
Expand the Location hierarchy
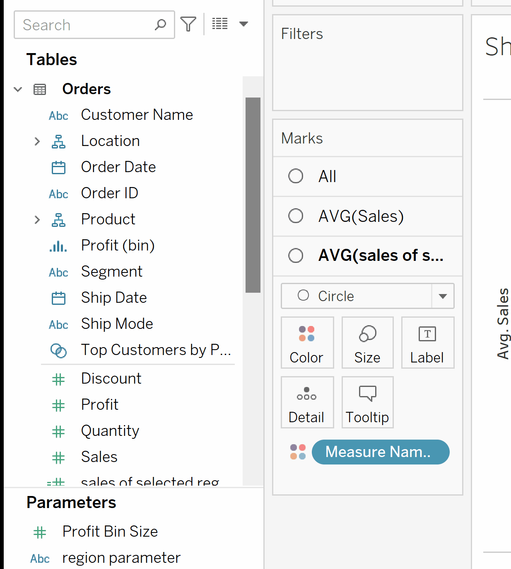click(x=37, y=141)
